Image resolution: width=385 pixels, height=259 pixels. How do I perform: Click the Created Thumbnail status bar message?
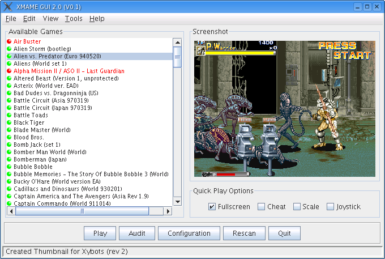coord(67,252)
